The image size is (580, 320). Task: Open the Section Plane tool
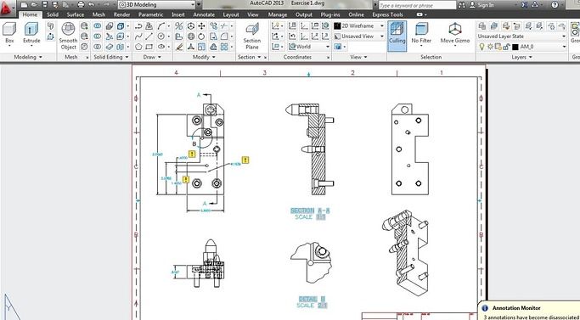pos(252,36)
